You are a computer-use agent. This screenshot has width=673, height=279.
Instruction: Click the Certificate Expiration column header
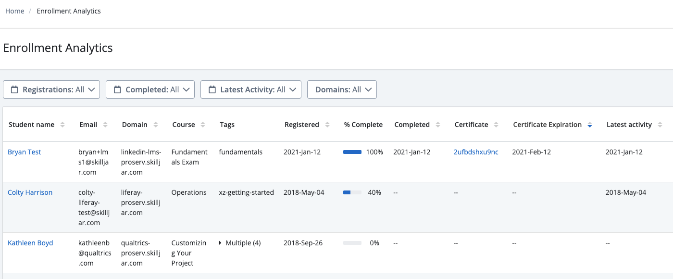[548, 125]
